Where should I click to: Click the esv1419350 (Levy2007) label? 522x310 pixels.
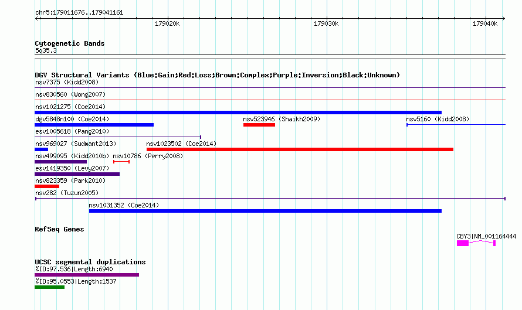(72, 168)
